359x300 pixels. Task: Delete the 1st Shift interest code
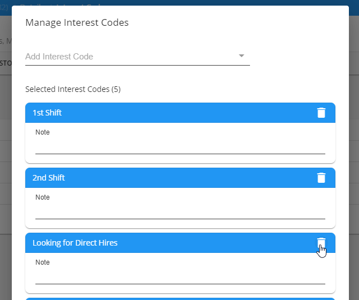pos(321,113)
